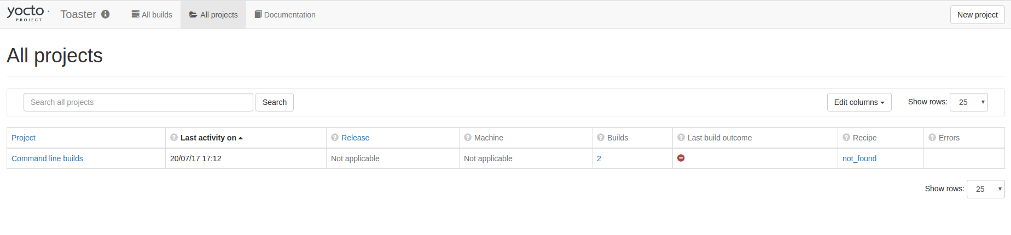Click the red failed build outcome icon
Screen dimensions: 1011x235
coord(681,158)
